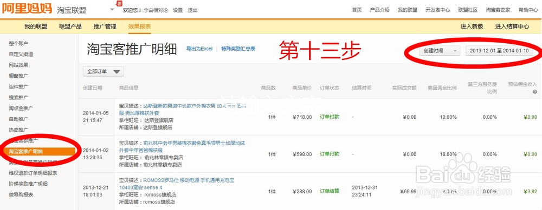542x210 pixels.
Task: Click the 设置 link
Action: (178, 10)
